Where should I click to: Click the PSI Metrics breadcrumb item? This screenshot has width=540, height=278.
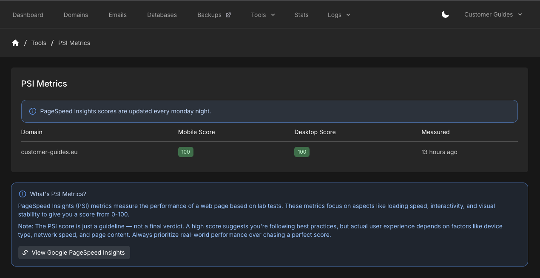[x=74, y=43]
